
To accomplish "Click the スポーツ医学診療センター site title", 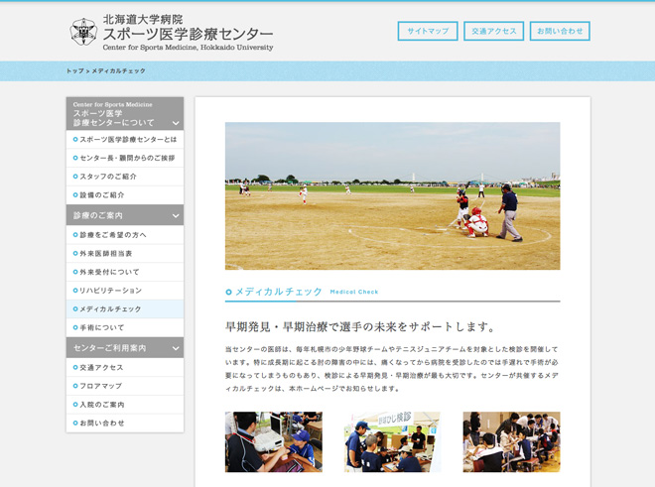I will point(188,34).
